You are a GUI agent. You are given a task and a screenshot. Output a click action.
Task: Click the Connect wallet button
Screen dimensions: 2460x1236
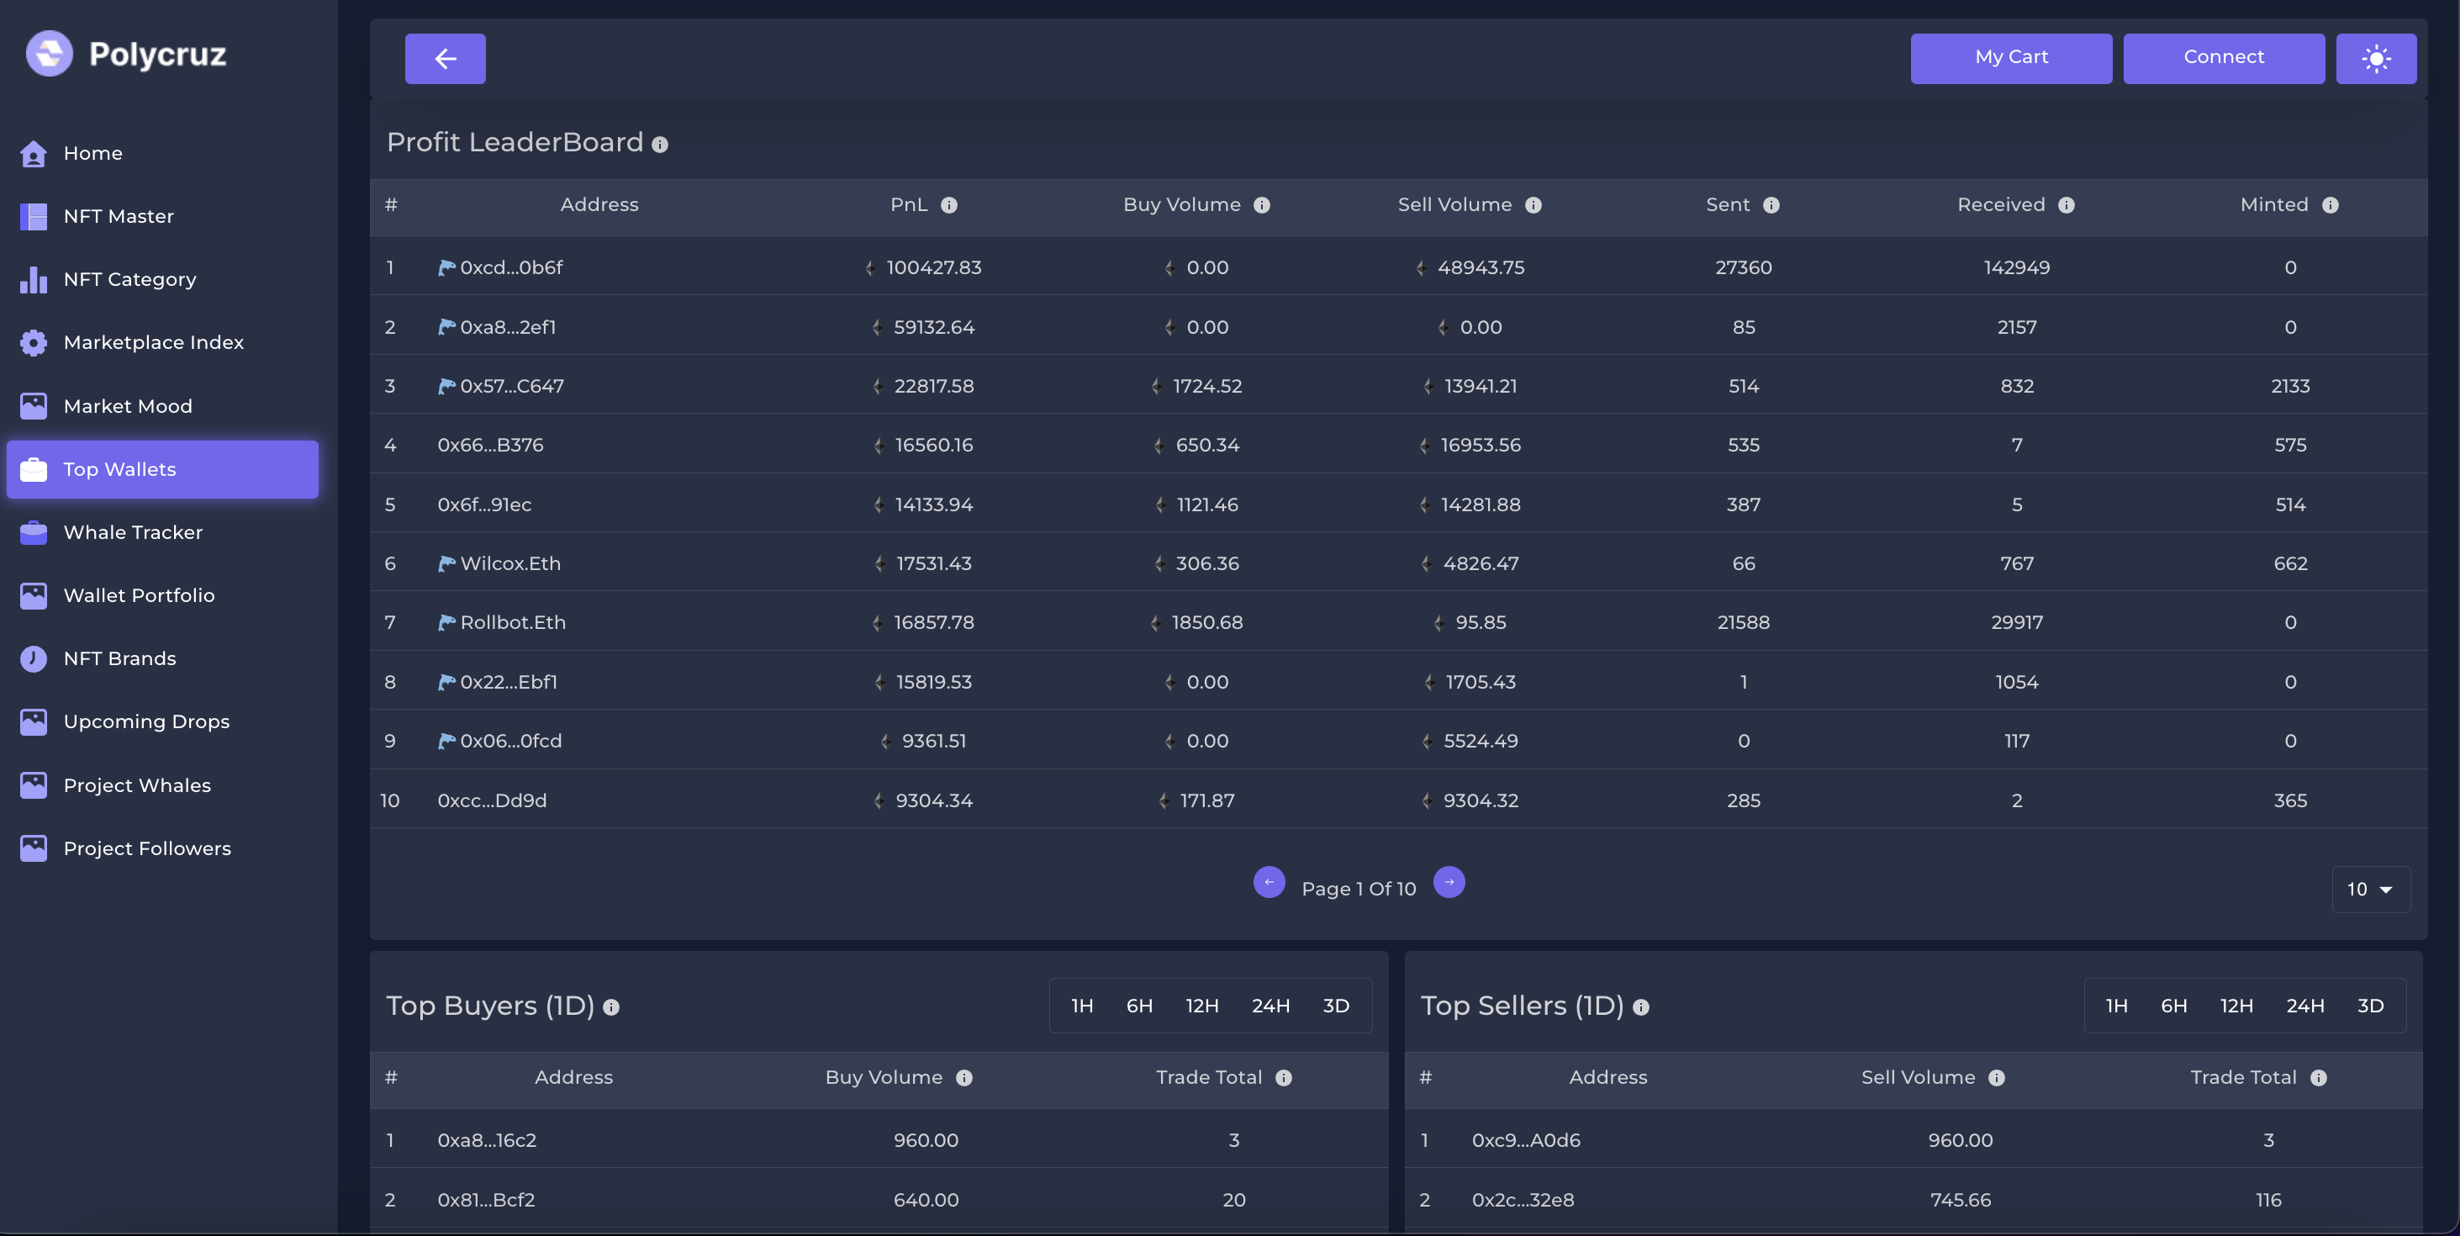point(2224,58)
